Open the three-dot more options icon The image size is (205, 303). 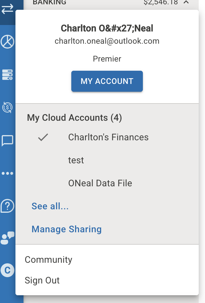coord(7,173)
